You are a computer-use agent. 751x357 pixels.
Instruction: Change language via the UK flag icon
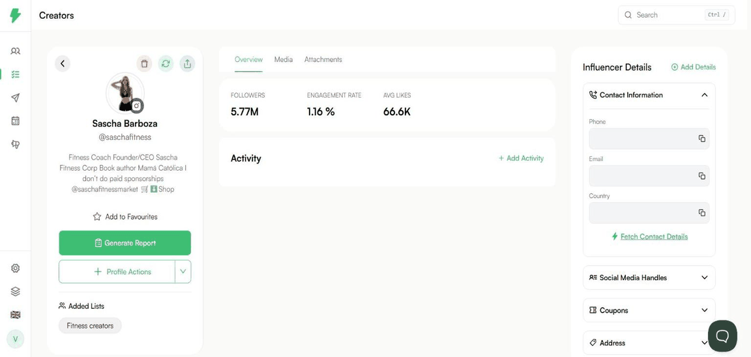point(16,315)
